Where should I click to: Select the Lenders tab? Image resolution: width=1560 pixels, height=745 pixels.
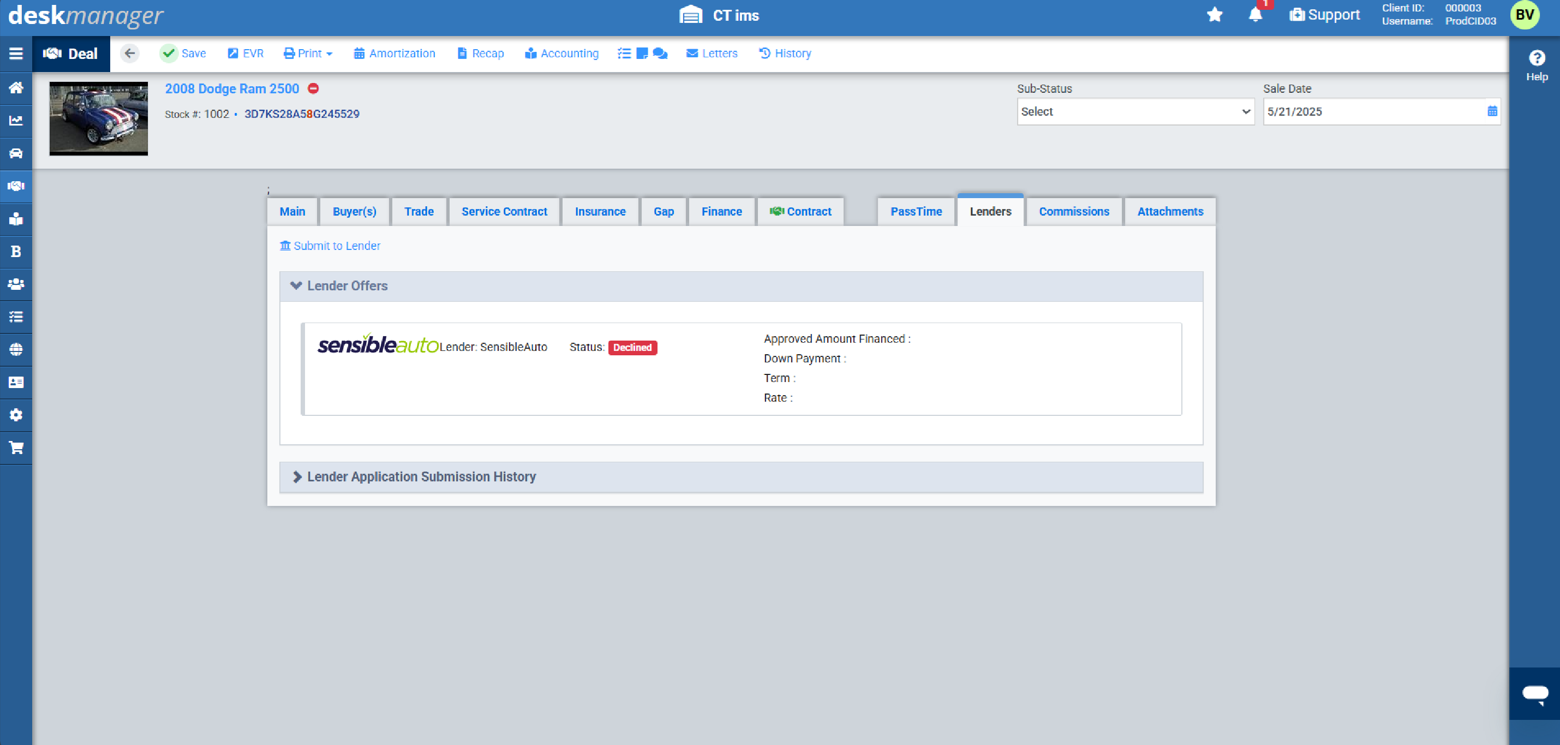(990, 210)
